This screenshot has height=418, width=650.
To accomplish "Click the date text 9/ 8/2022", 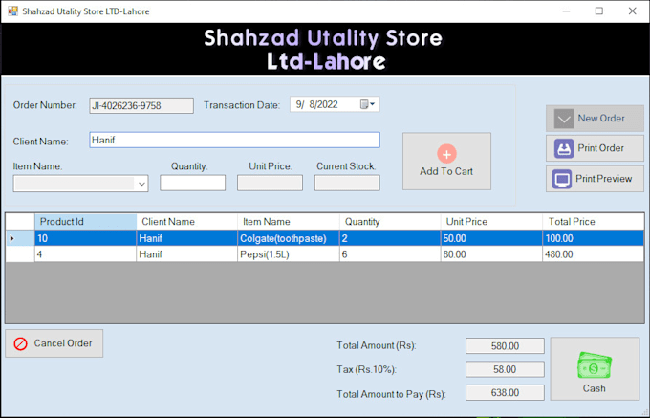I will (316, 104).
